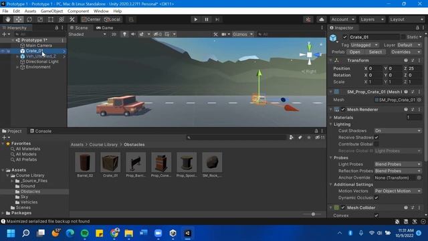This screenshot has width=428, height=241.
Task: Select the Rotate tool
Action: click(29, 19)
